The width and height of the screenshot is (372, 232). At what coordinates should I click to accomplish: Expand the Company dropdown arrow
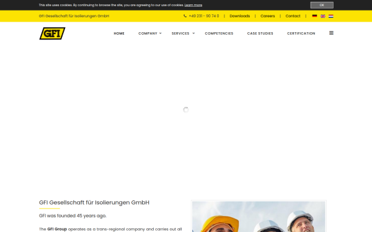(161, 33)
